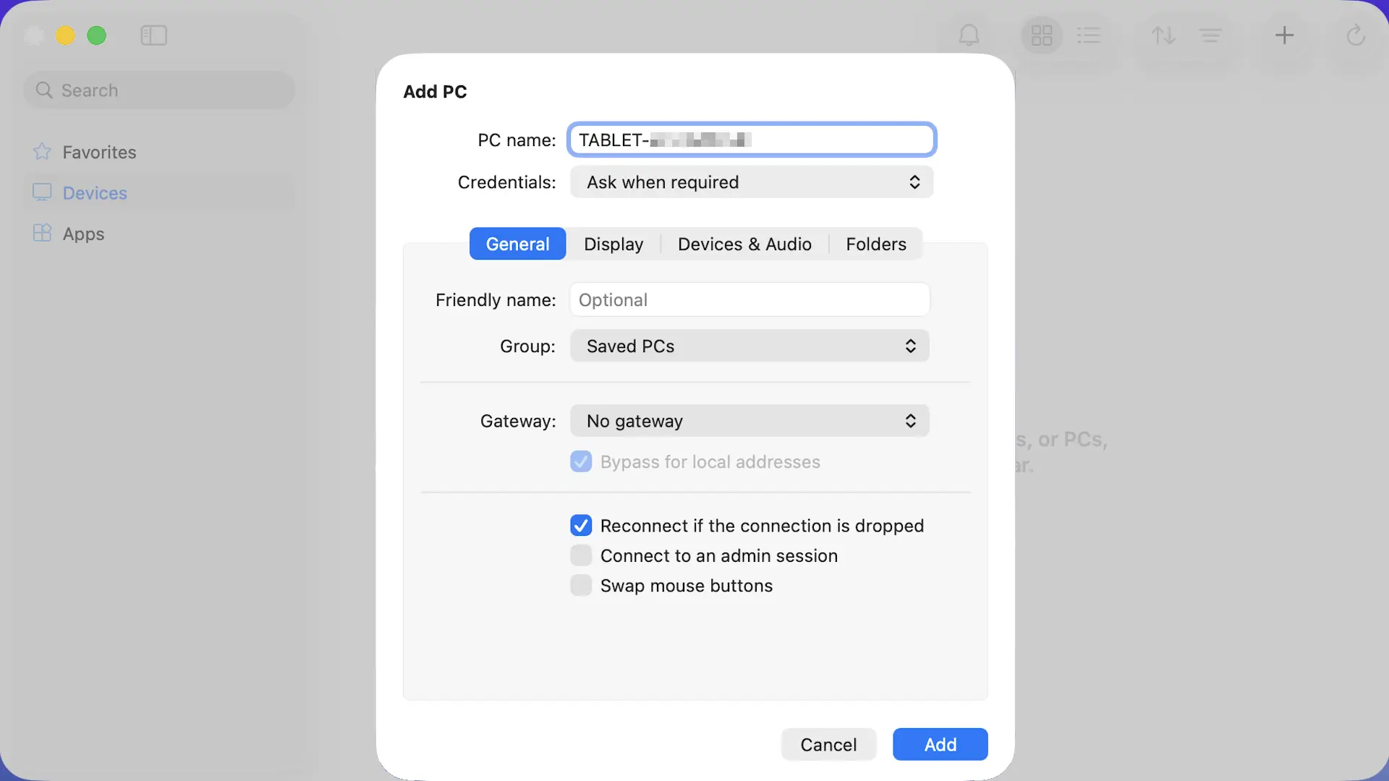
Task: Switch to grid view icon
Action: 1041,35
